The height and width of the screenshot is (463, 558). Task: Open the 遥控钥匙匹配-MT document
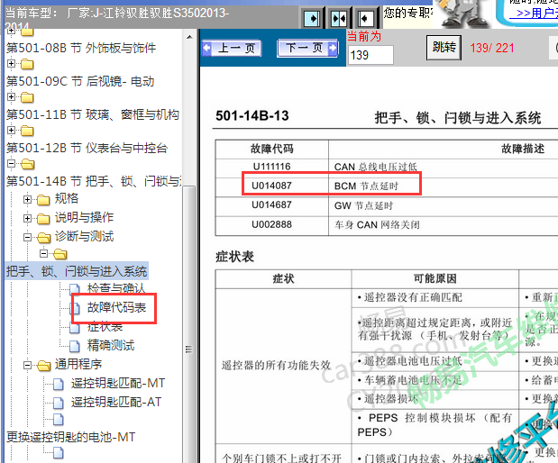coord(118,383)
